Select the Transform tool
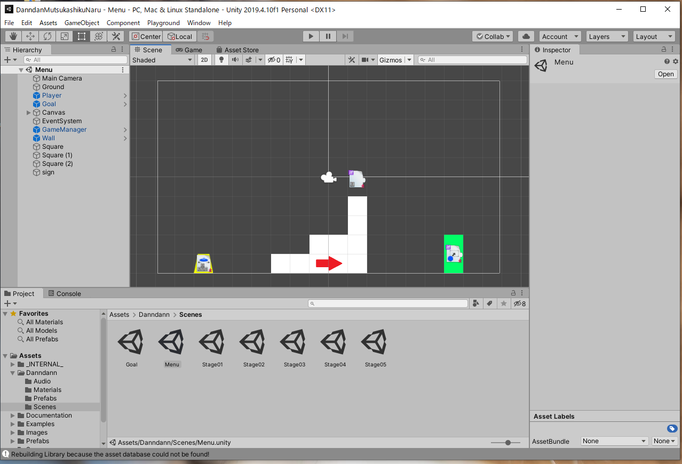Screen dimensions: 682x464 click(x=99, y=36)
